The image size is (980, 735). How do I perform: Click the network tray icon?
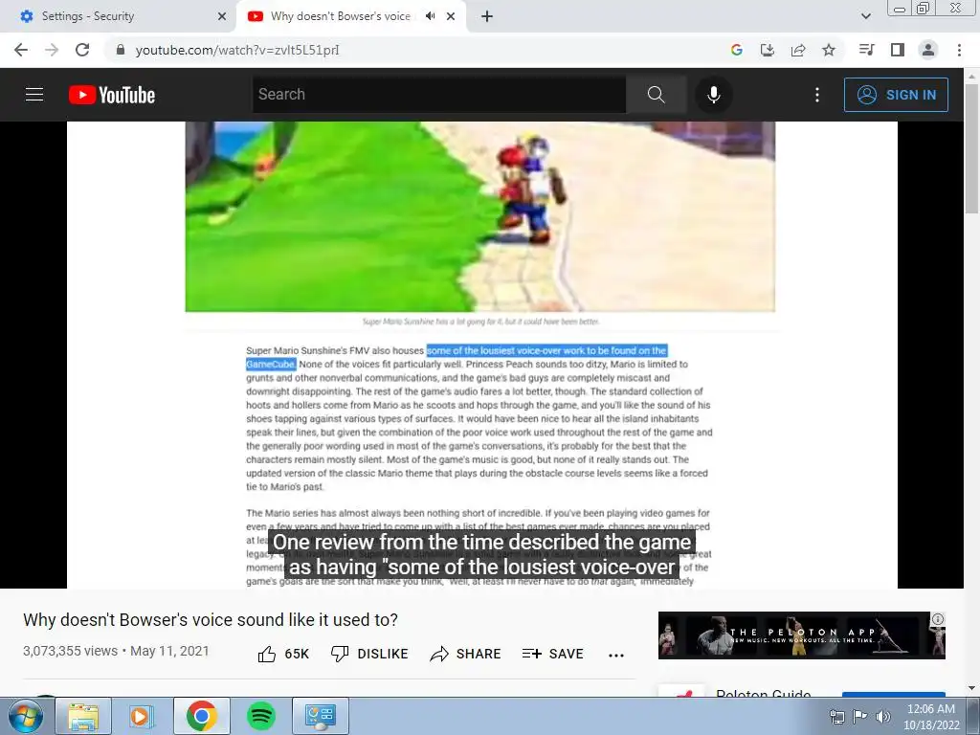pos(836,716)
